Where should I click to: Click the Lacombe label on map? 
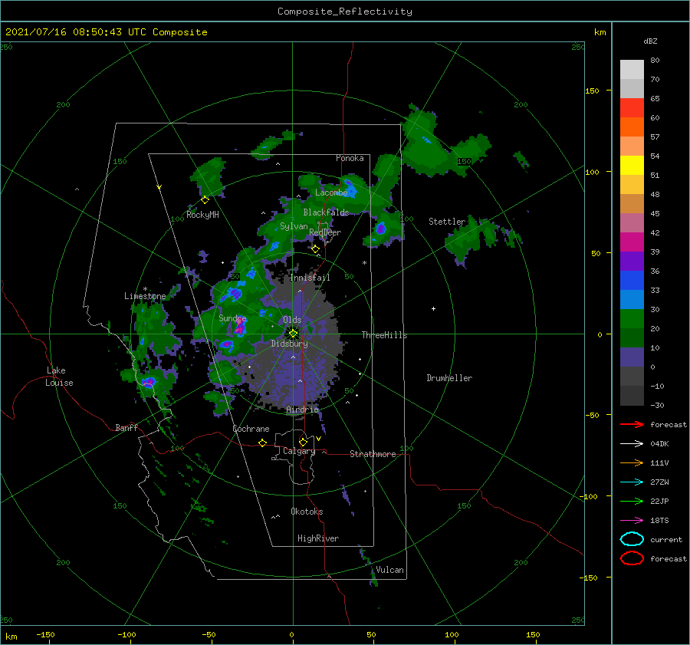pos(331,193)
